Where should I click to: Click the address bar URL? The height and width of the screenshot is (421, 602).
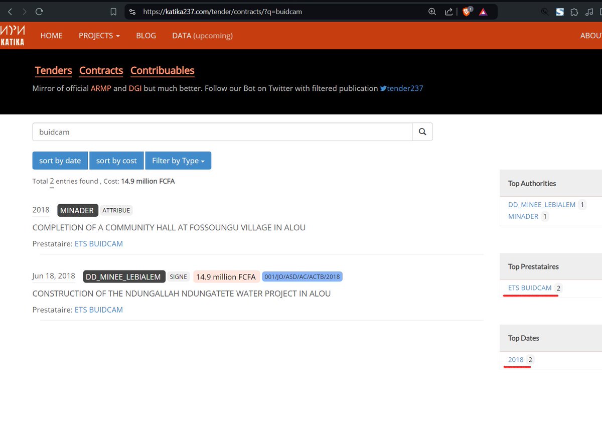tap(223, 12)
